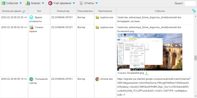This screenshot has width=197, height=98.
Task: Select timestamp 06:55:39 in Время активности row
Action: click(14, 18)
